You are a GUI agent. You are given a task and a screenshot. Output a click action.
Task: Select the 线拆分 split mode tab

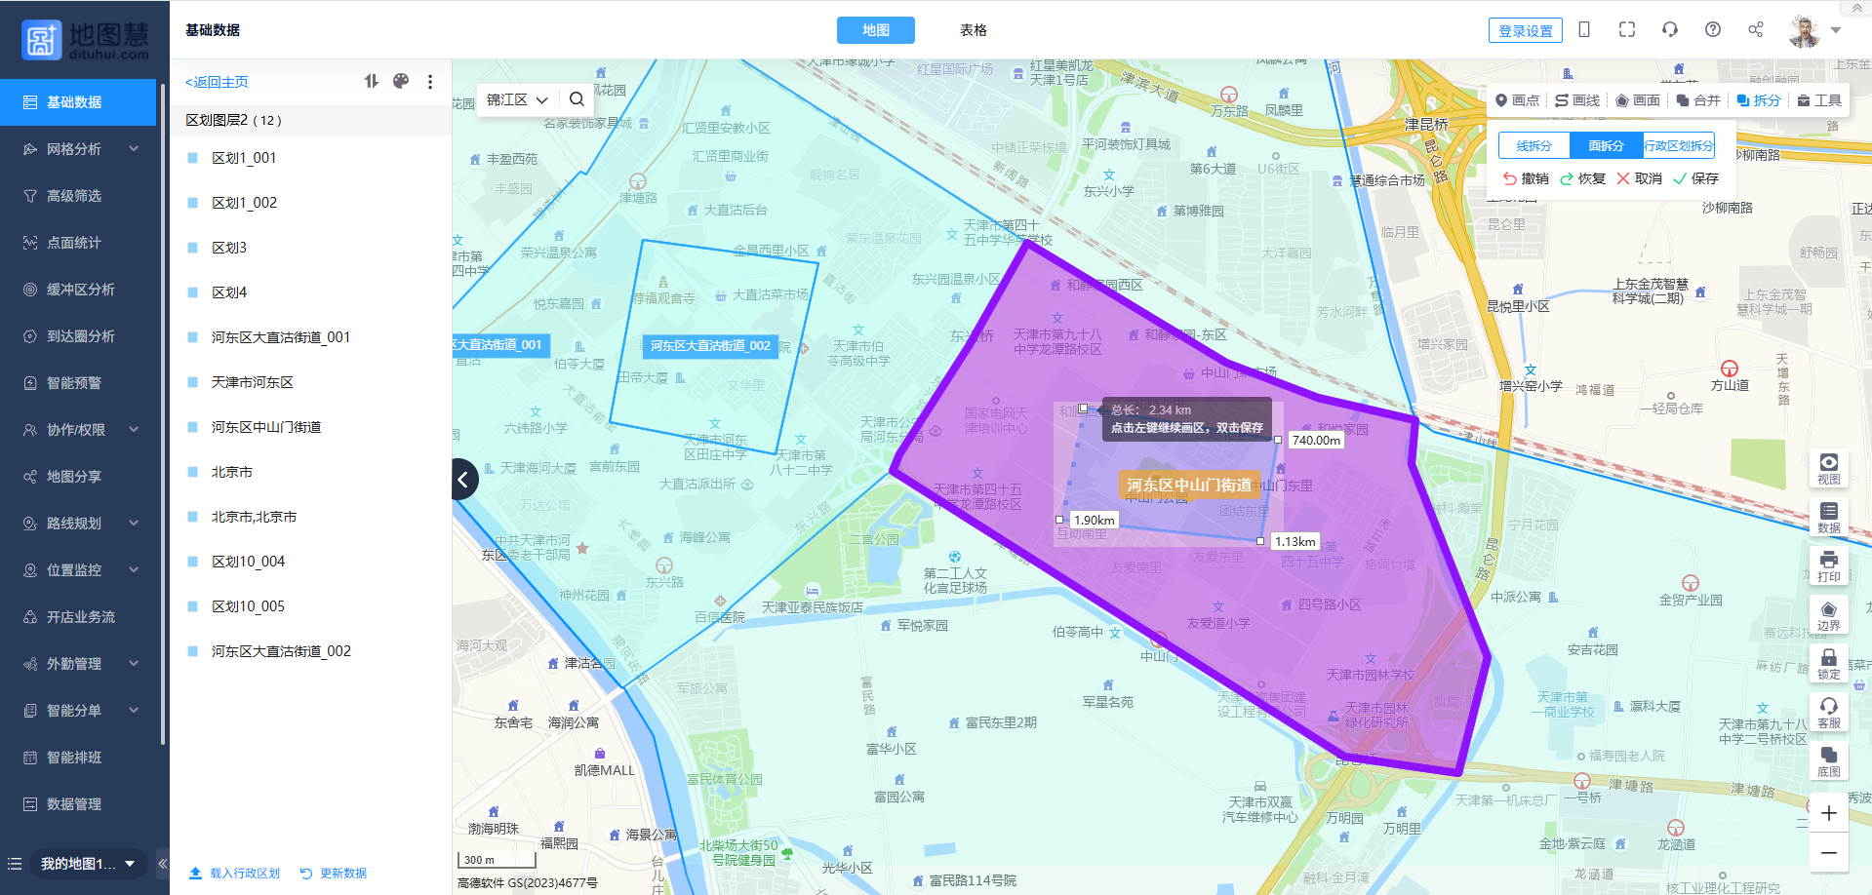(x=1533, y=146)
